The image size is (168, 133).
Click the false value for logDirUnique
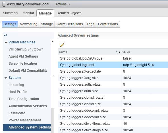[x=127, y=58]
